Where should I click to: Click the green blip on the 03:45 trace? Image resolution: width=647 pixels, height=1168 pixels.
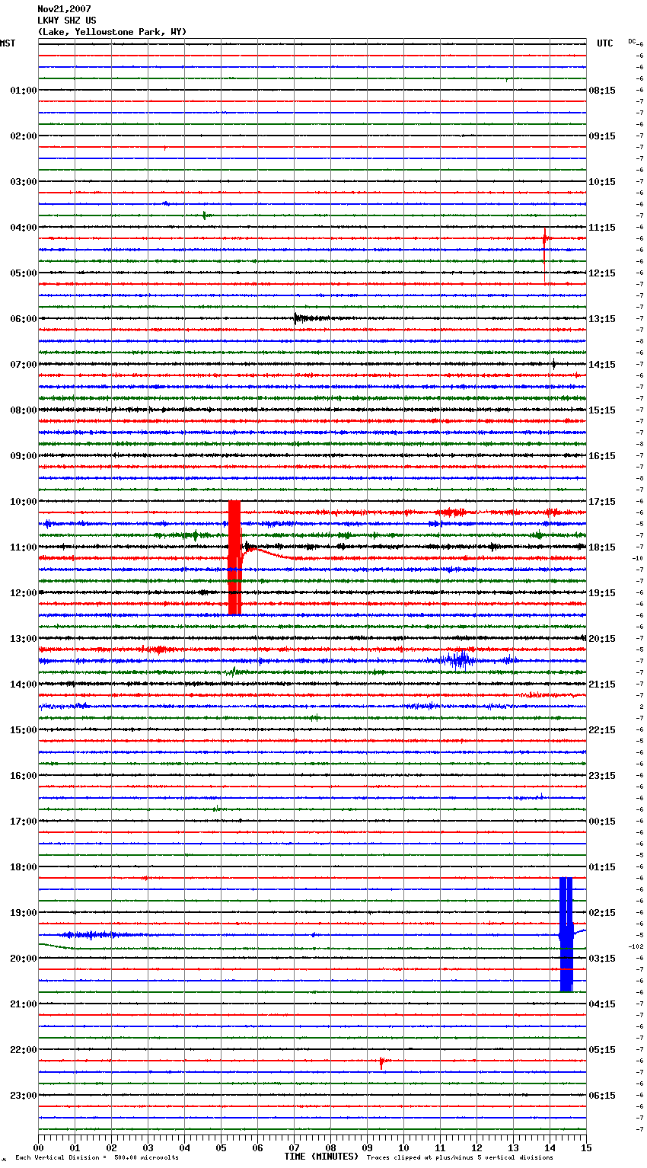(x=204, y=215)
